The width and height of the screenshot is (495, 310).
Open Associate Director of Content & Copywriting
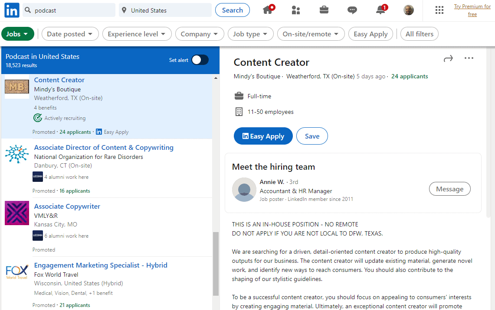point(104,148)
